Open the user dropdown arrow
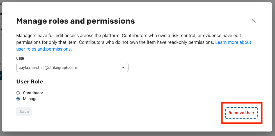275x136 pixels. (x=123, y=67)
